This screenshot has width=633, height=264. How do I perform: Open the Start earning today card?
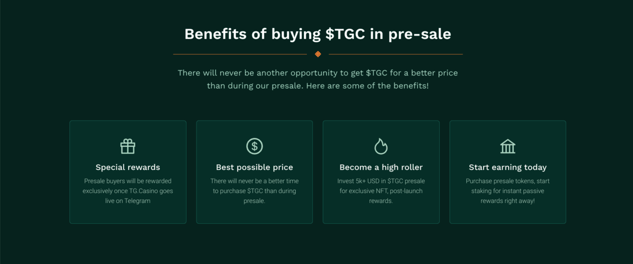point(508,172)
